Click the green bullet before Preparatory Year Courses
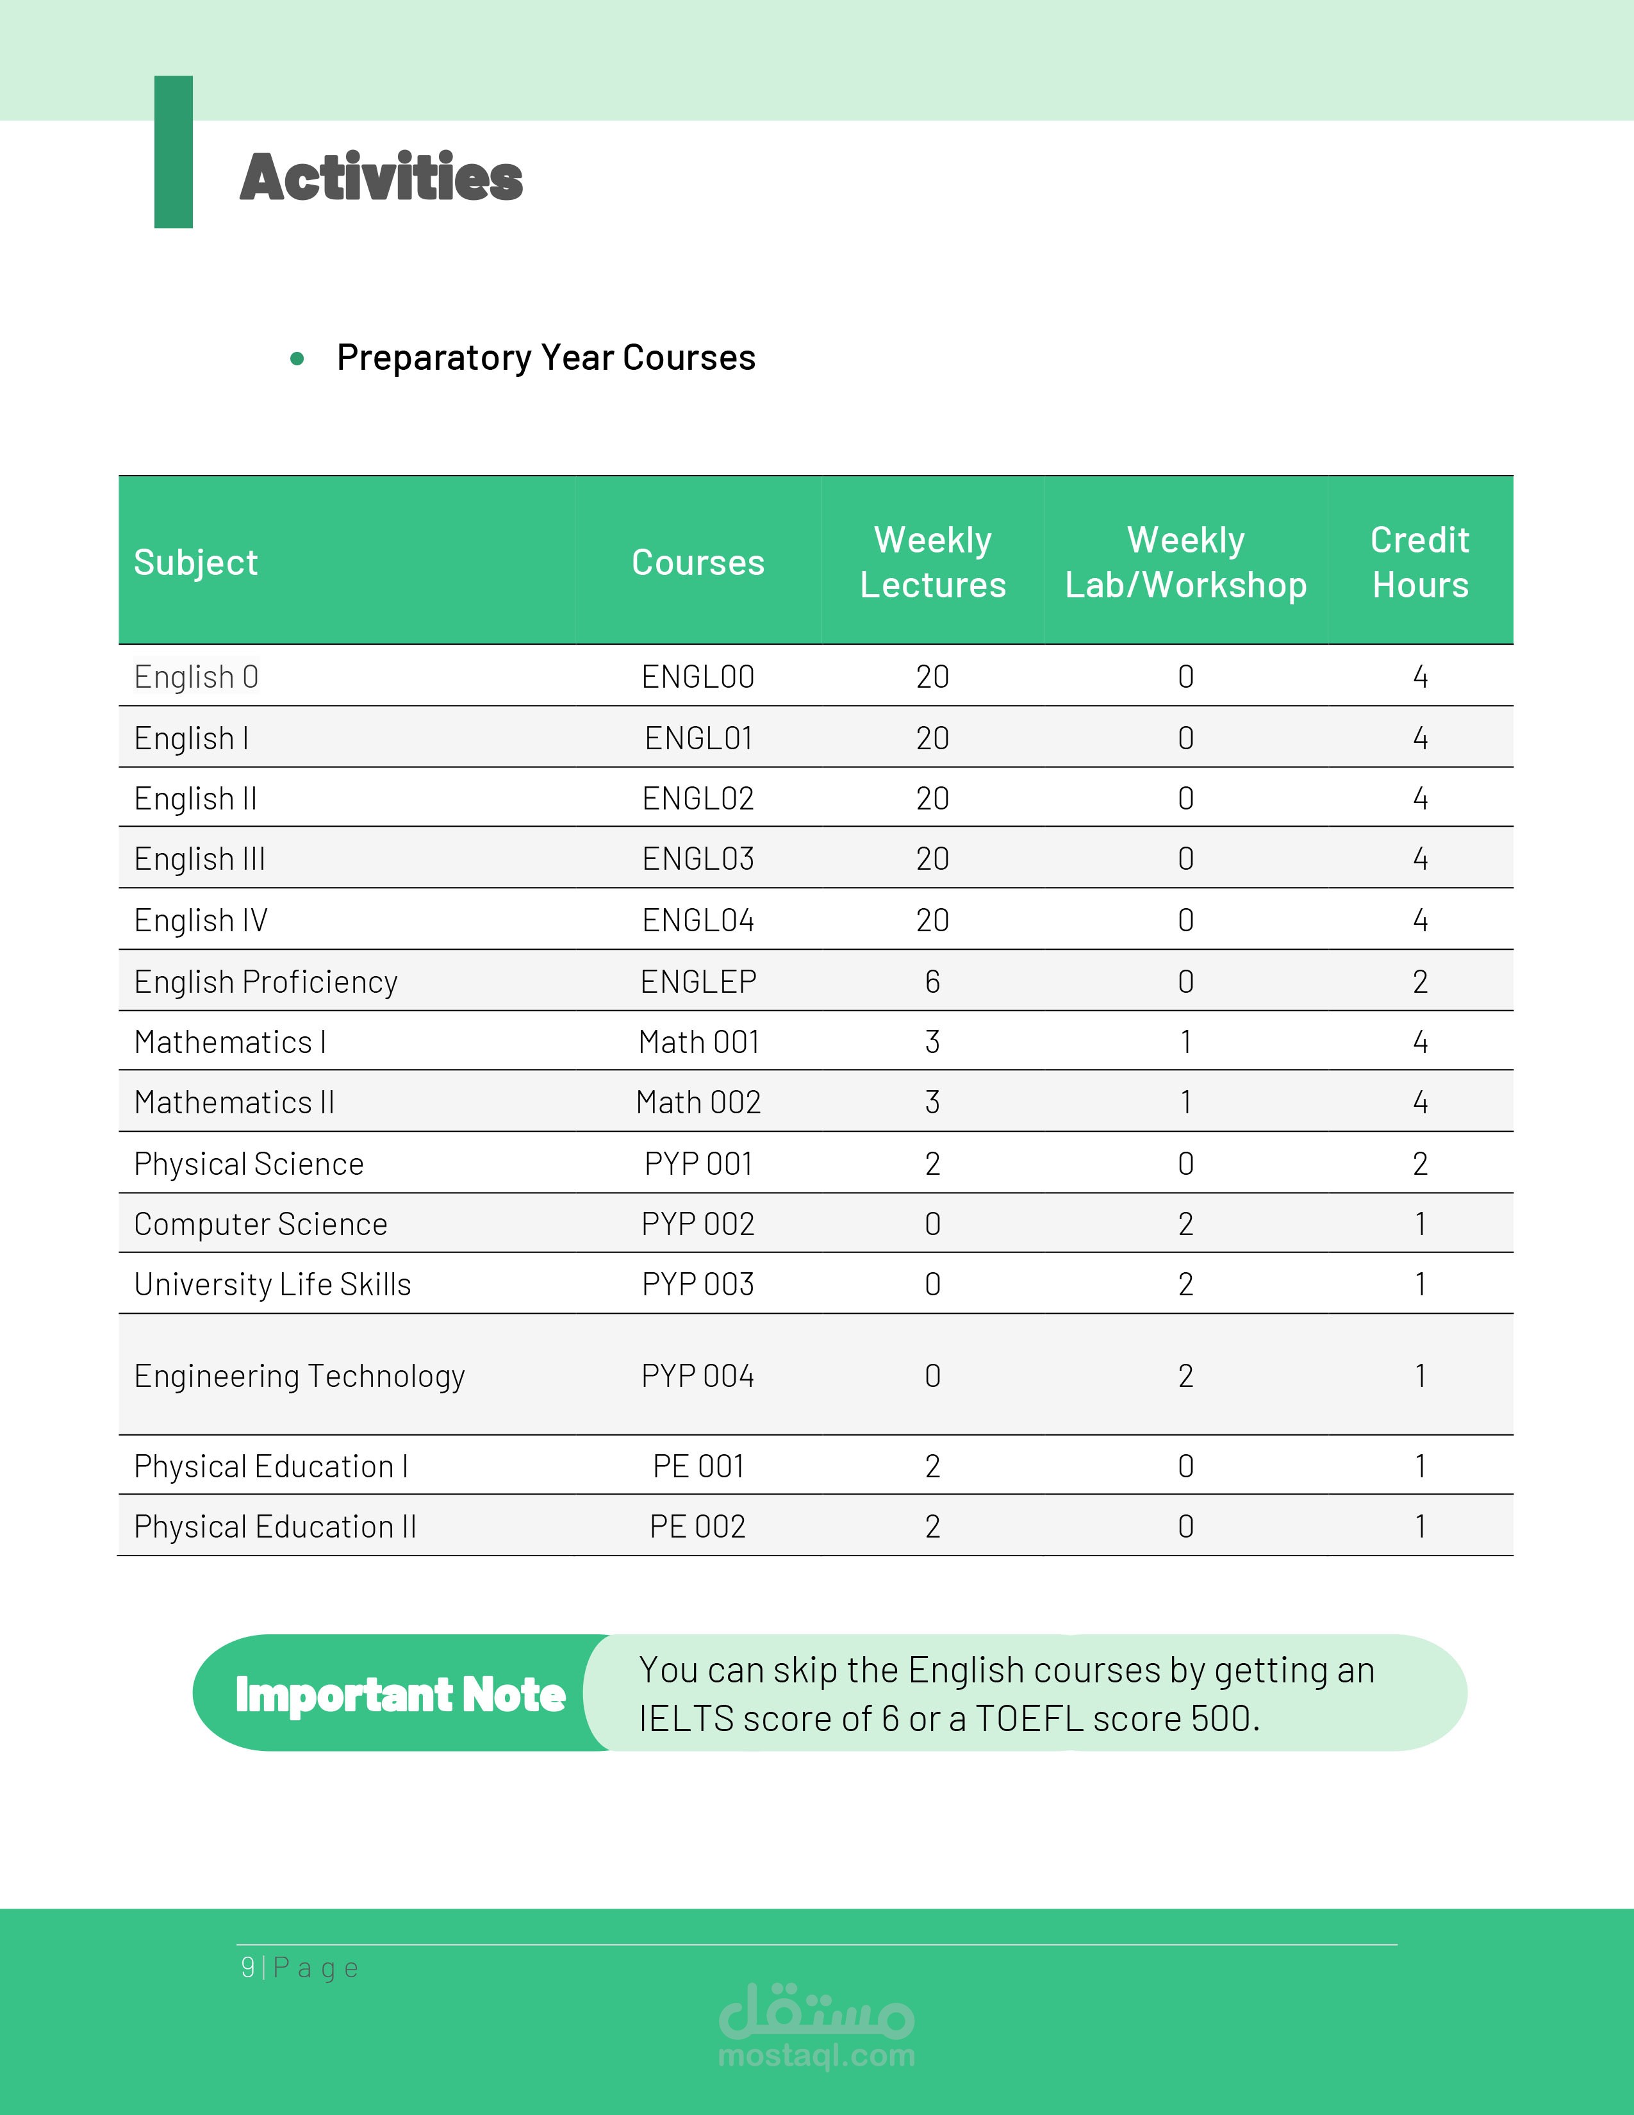This screenshot has height=2115, width=1634. pos(297,360)
